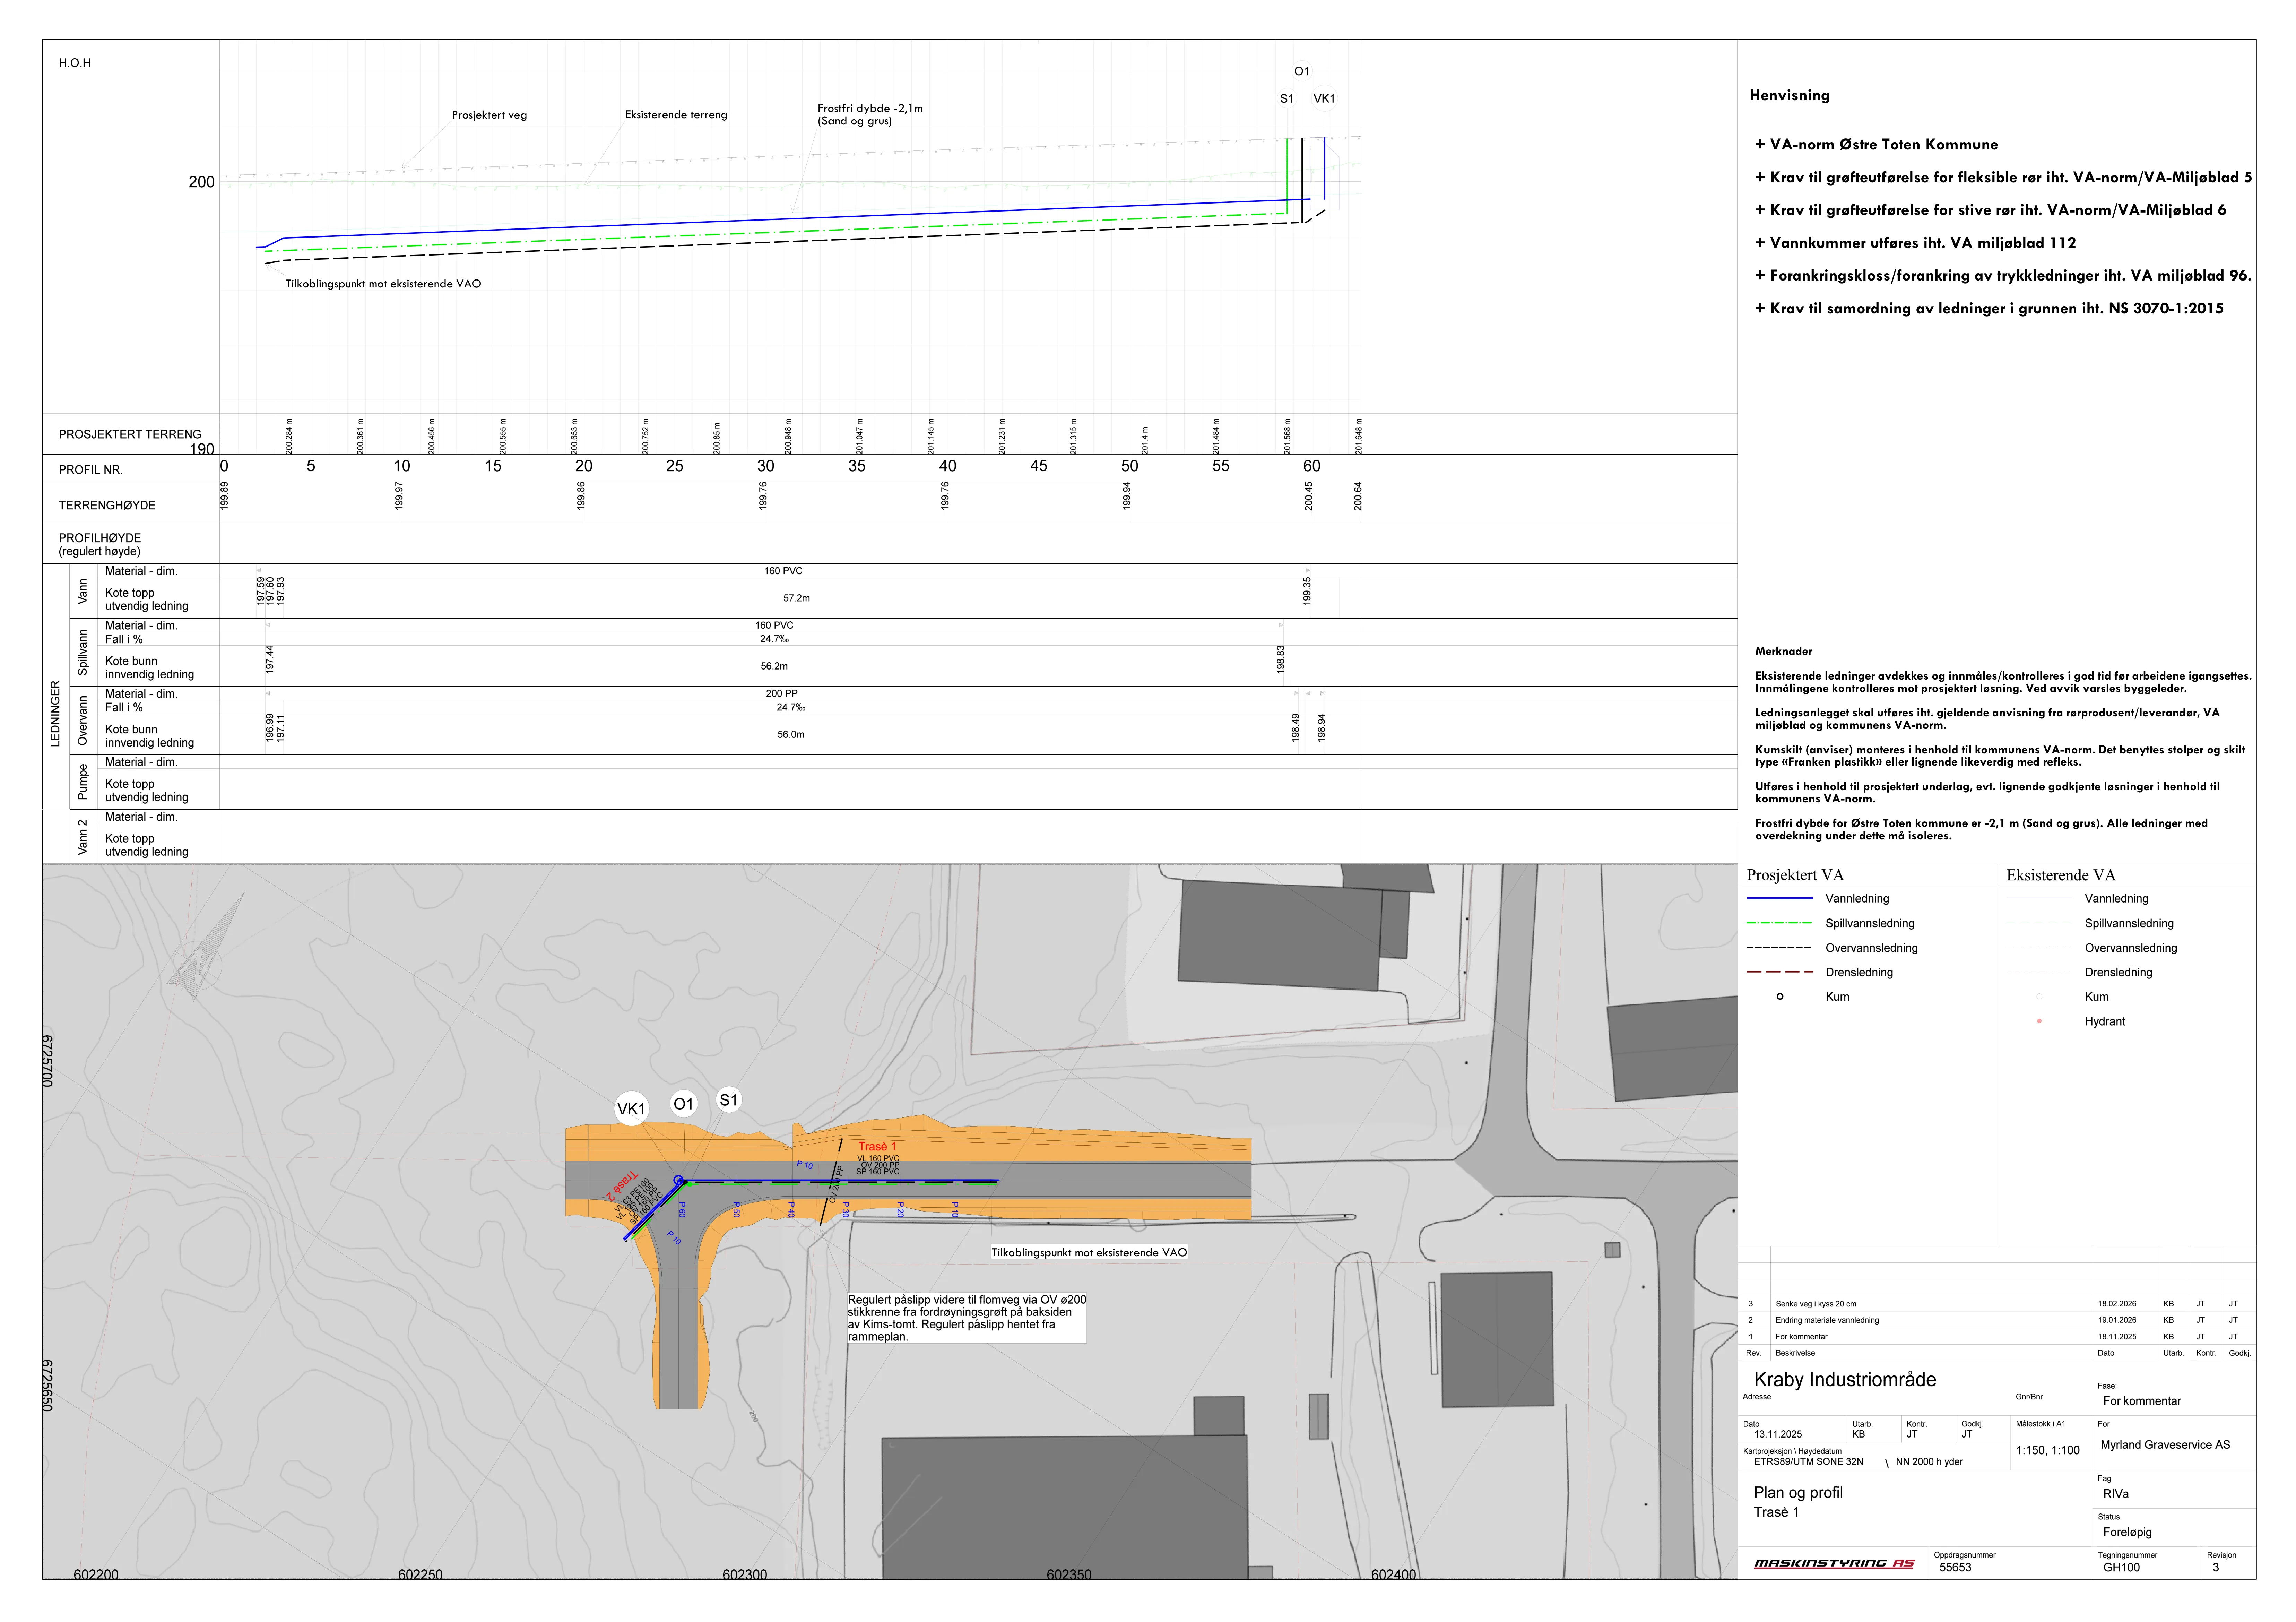Click terrain height value '200.64'
Viewport: 2296px width, 1622px height.
tap(1358, 496)
